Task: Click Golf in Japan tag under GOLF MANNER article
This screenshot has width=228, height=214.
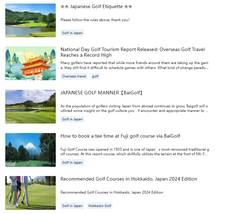Action: [72, 119]
